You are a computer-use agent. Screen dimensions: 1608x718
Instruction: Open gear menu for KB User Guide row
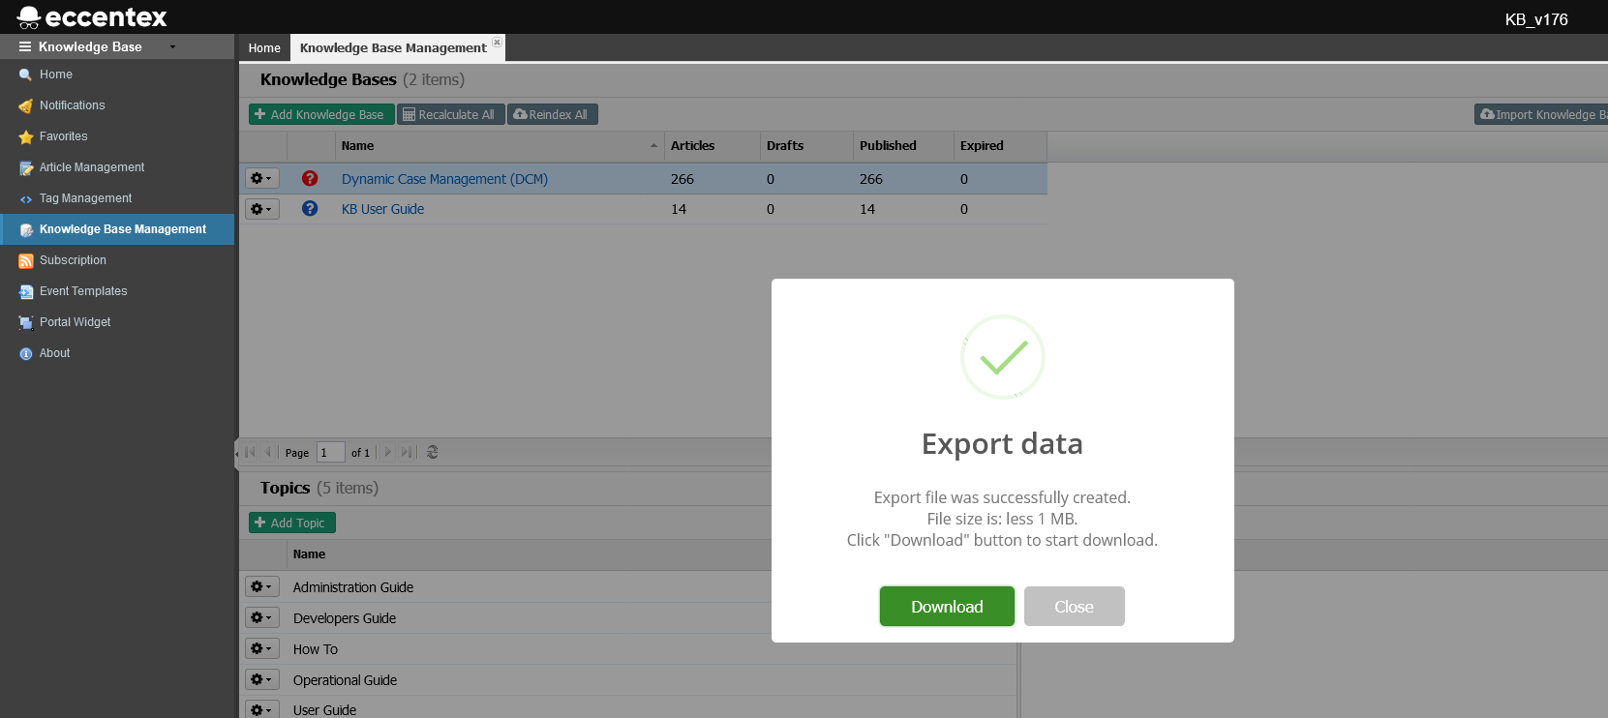(261, 209)
